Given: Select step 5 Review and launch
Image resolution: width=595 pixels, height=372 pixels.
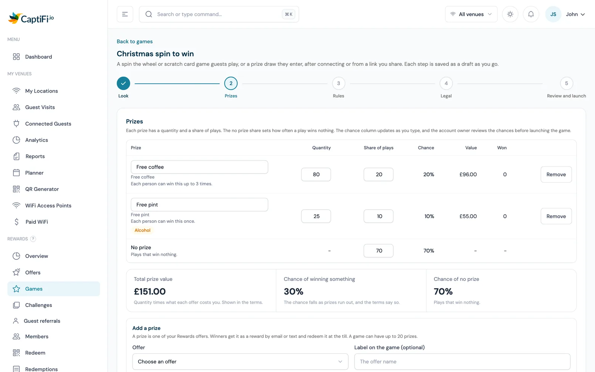Looking at the screenshot, I should pyautogui.click(x=566, y=83).
